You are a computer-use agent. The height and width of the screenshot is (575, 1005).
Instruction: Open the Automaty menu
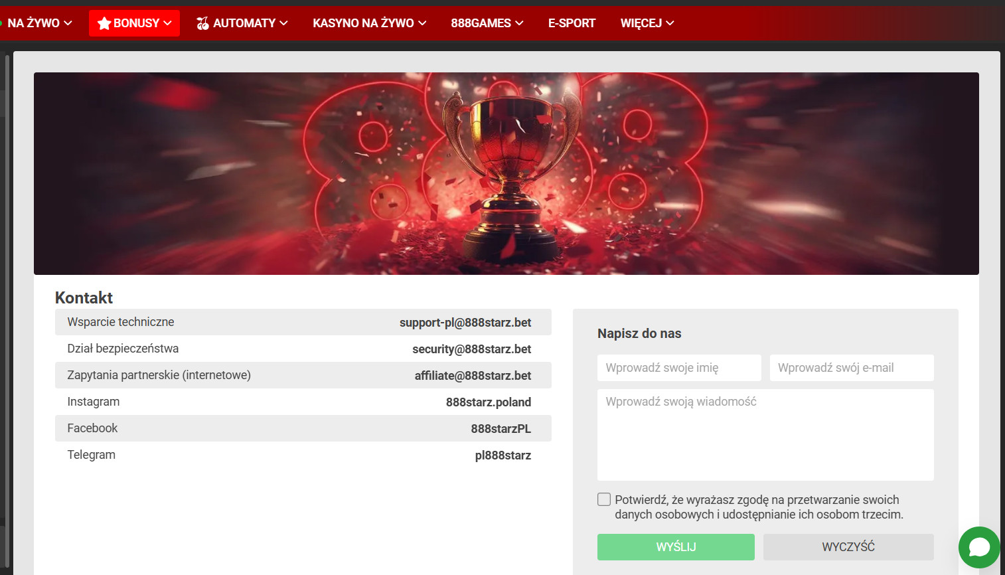[242, 23]
